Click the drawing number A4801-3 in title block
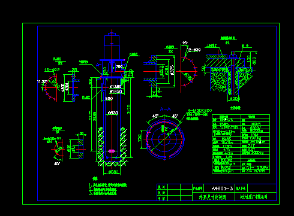The height and width of the screenshot is (216, 294). [222, 188]
